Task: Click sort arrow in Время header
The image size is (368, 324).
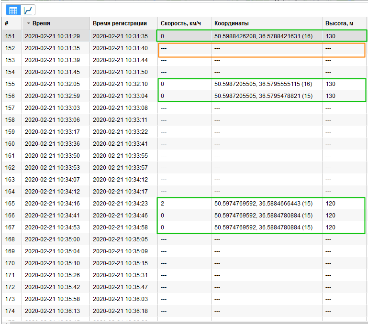Action: coord(28,23)
